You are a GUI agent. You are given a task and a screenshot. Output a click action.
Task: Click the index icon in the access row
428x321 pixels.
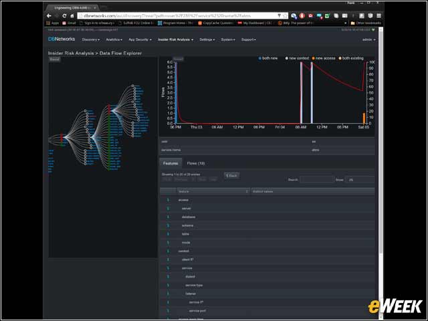168,200
